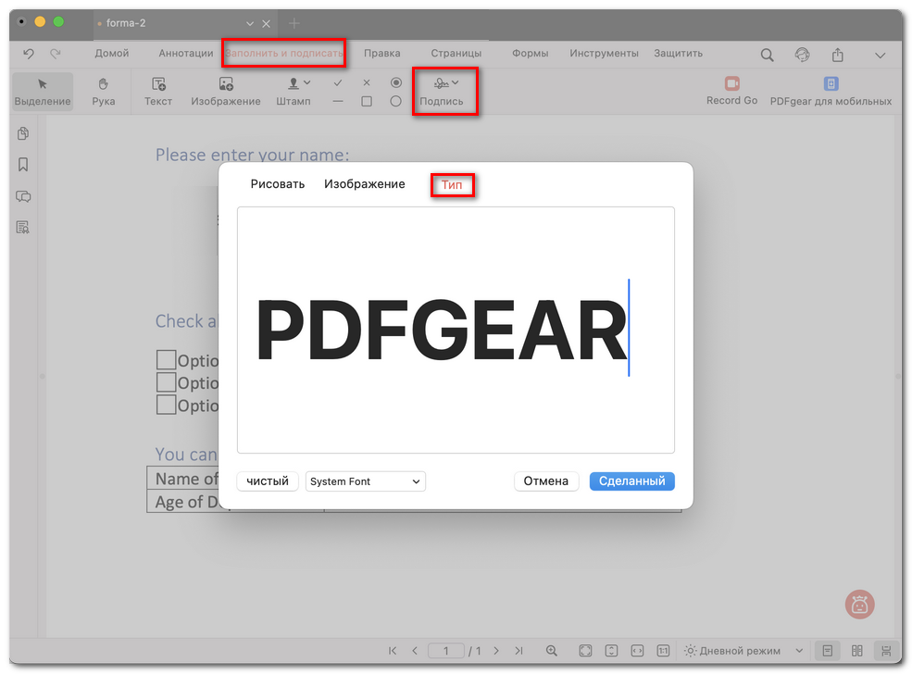Collapse the ribbon with the chevron
This screenshot has width=912, height=674.
pyautogui.click(x=880, y=56)
